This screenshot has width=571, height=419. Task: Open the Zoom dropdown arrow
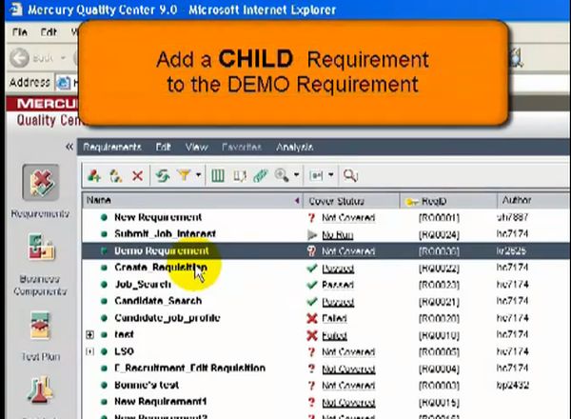296,175
